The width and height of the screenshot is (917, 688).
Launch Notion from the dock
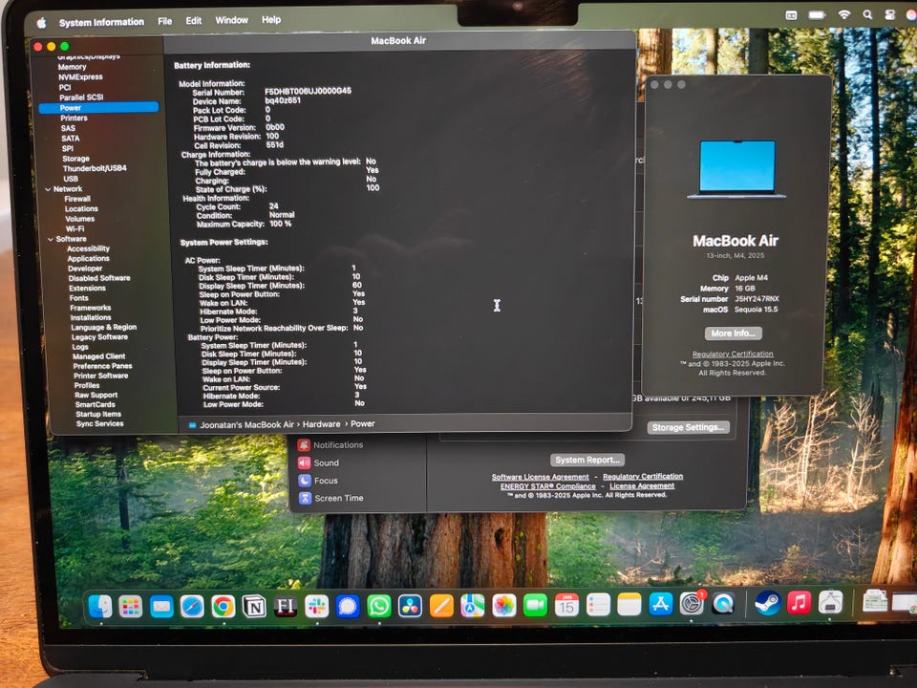point(254,606)
